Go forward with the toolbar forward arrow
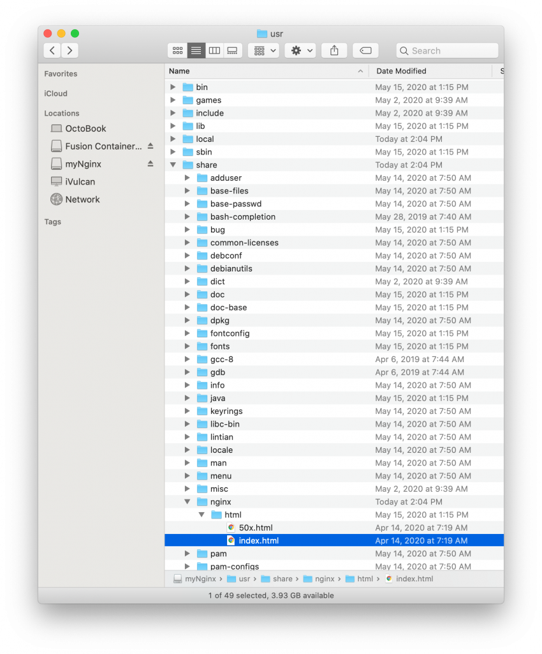 coord(70,50)
